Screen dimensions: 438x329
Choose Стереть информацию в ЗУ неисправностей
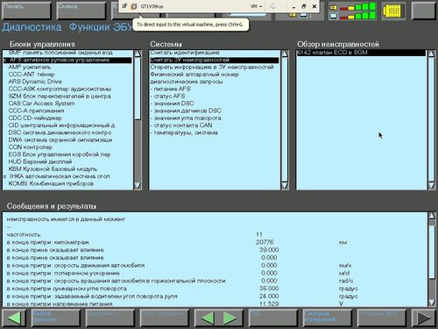click(x=215, y=68)
